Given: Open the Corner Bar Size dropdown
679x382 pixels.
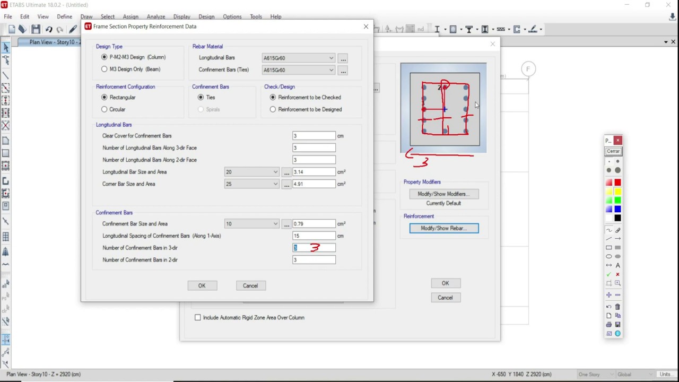Looking at the screenshot, I should (x=251, y=184).
